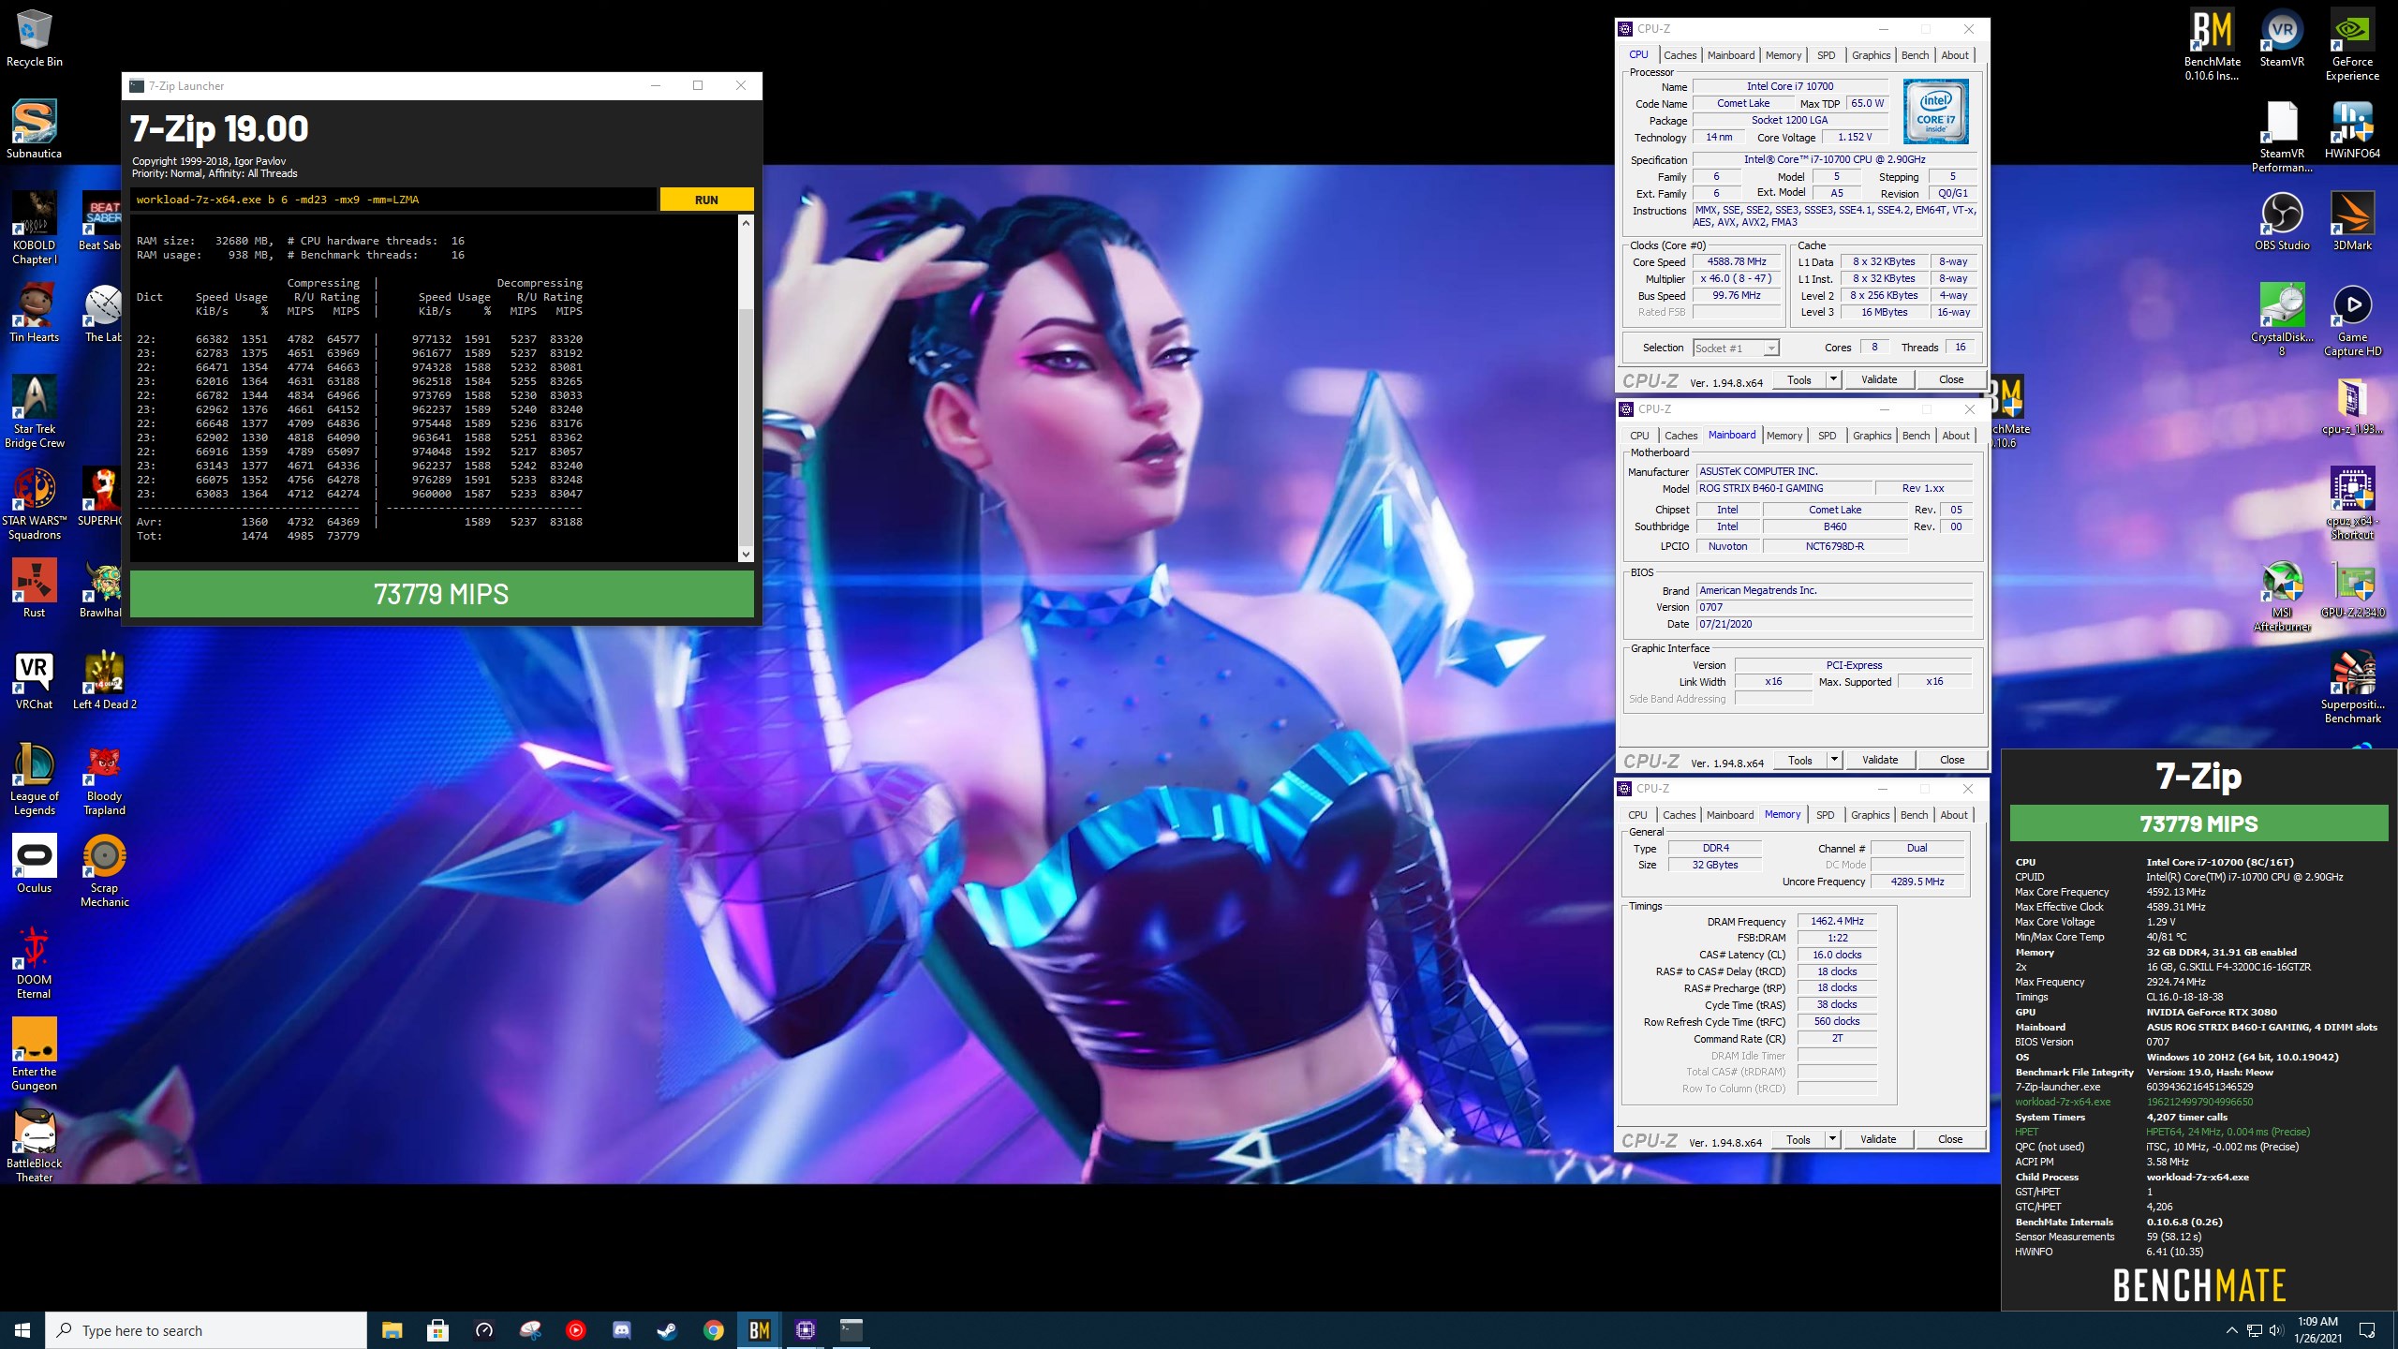2398x1349 pixels.
Task: Launch VRChat from the desktop
Action: [35, 681]
